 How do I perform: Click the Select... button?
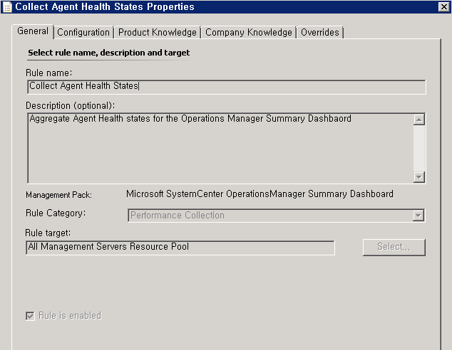tap(394, 247)
